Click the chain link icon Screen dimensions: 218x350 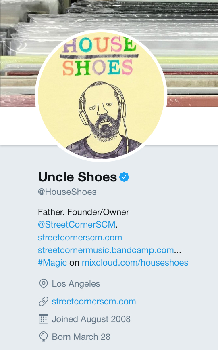point(44,302)
